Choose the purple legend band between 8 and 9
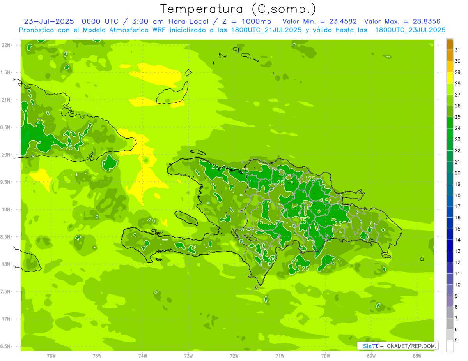The height and width of the screenshot is (361, 468). tap(450, 301)
